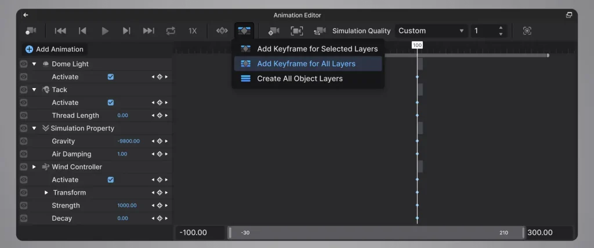This screenshot has width=594, height=248.
Task: Click the keyframe navigation diamond icon
Action: (x=222, y=31)
